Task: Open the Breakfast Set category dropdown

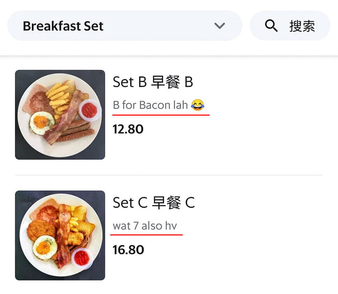Action: click(125, 26)
